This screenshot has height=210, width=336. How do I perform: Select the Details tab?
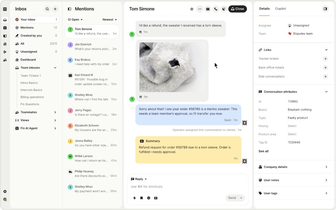point(264,9)
